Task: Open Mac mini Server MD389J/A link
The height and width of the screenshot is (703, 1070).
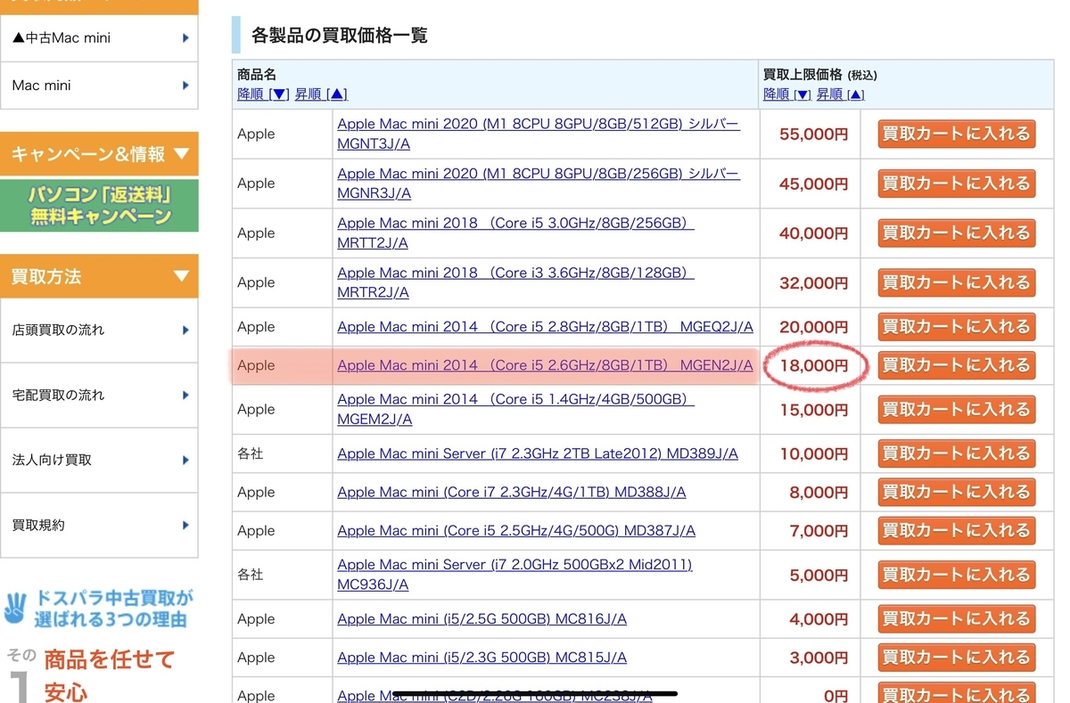Action: (538, 454)
